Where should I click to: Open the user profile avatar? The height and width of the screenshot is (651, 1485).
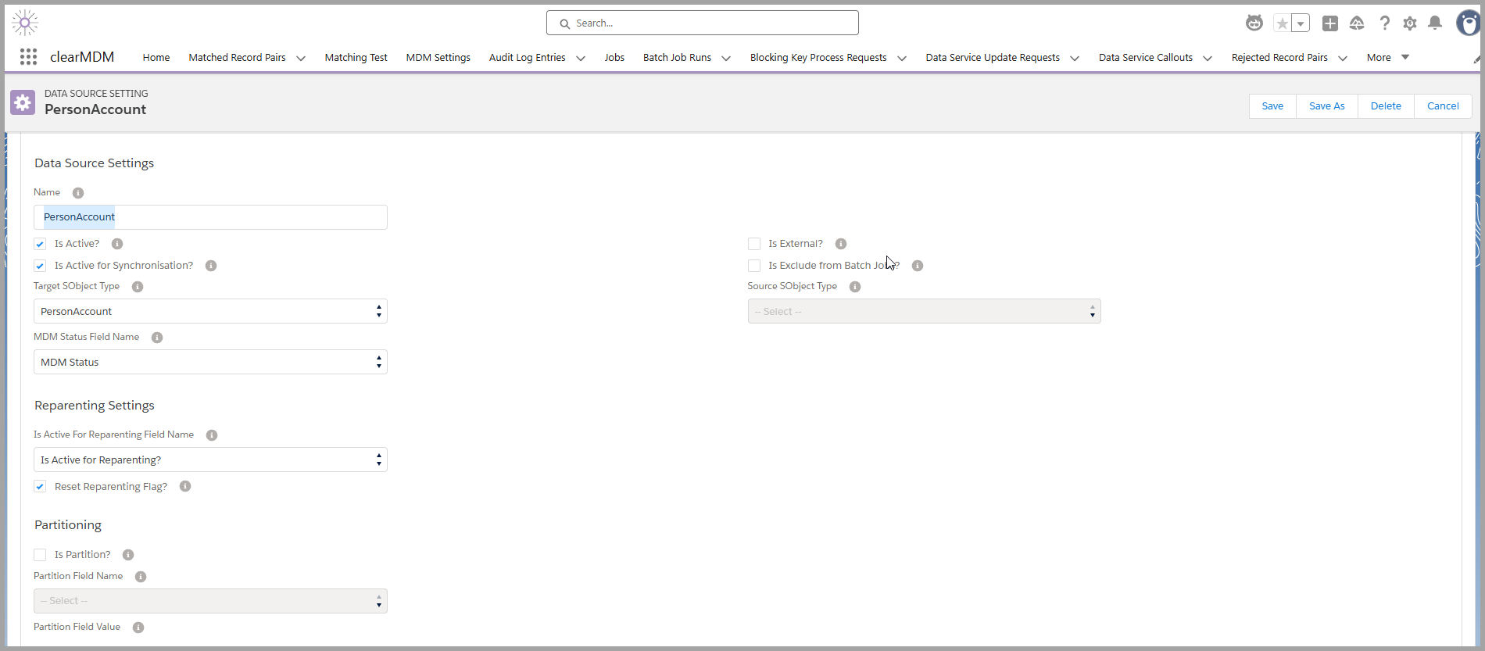1468,23
